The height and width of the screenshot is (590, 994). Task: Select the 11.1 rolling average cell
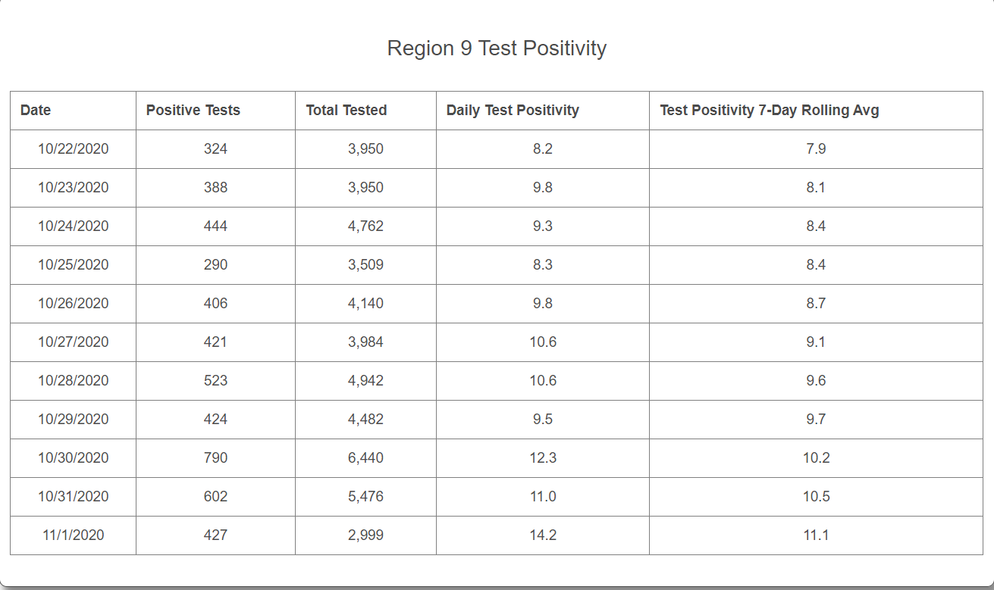tap(816, 535)
